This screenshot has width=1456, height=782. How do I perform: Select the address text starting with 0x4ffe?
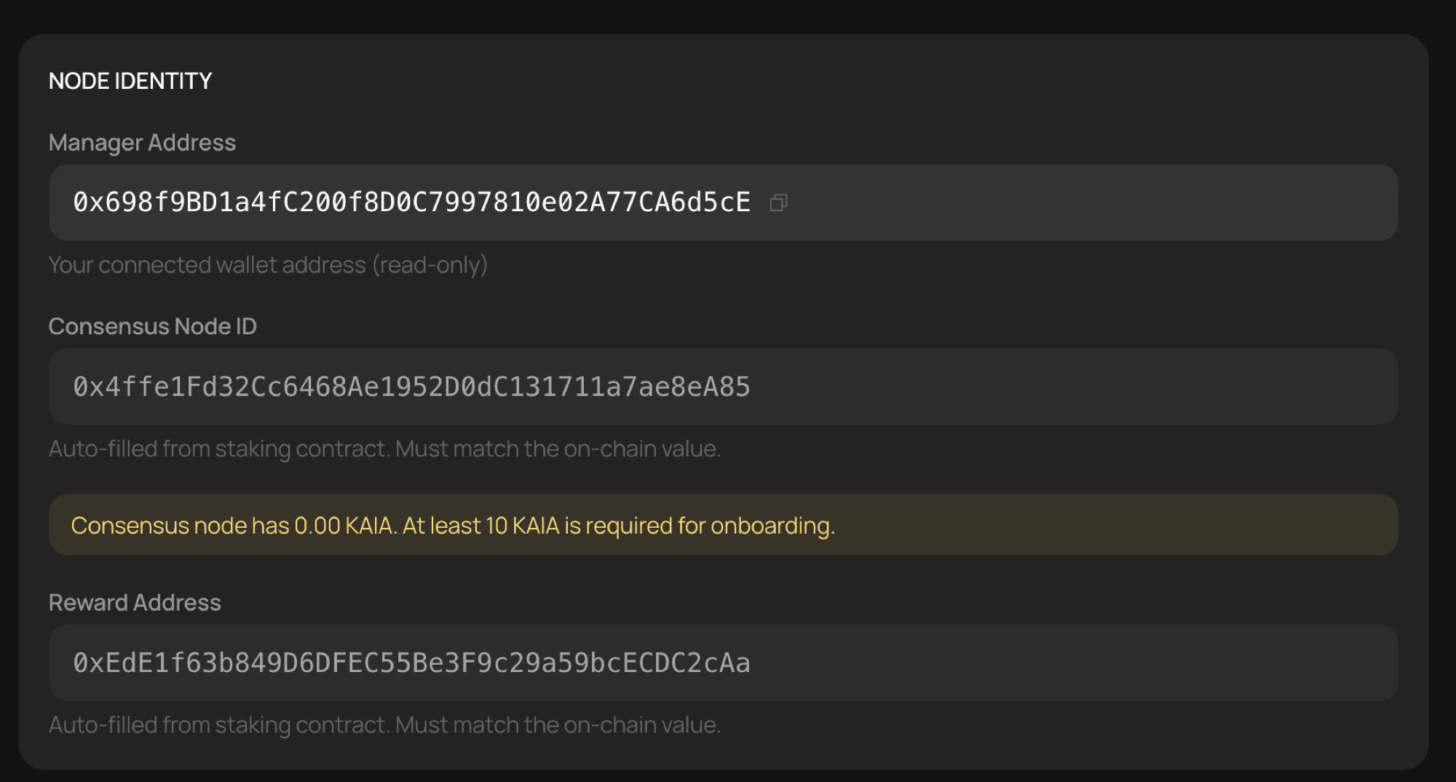(x=411, y=387)
